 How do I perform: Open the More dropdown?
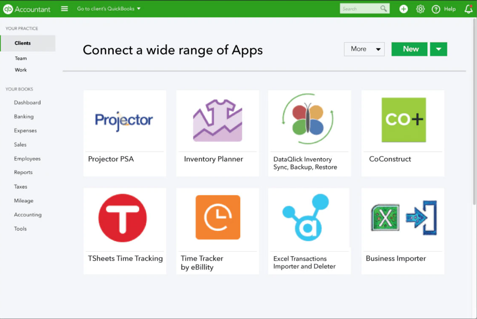(x=364, y=49)
